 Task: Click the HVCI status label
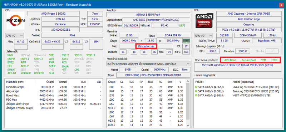point(274,60)
